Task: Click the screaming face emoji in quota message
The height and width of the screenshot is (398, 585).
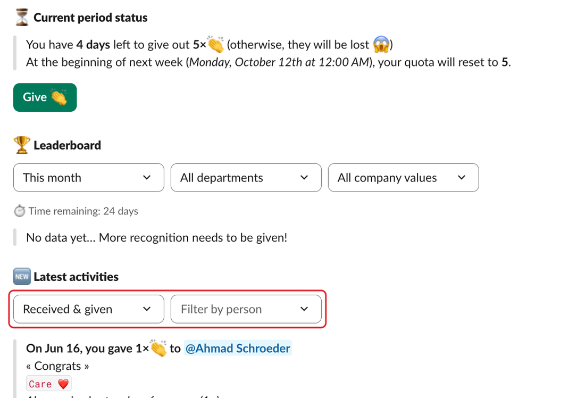Action: click(x=381, y=45)
